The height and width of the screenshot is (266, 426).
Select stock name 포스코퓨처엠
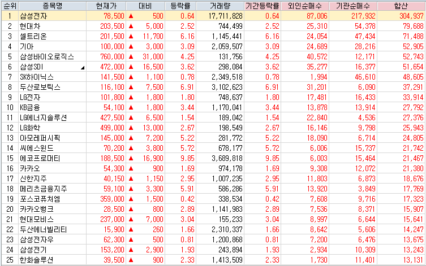point(40,199)
